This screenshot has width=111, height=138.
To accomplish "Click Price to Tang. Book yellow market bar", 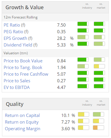I will (x=99, y=66).
